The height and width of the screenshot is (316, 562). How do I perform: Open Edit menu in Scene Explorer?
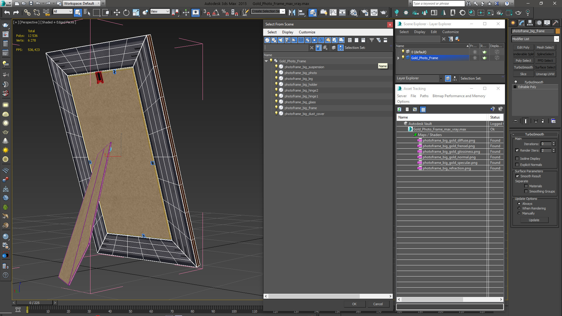[x=434, y=32]
